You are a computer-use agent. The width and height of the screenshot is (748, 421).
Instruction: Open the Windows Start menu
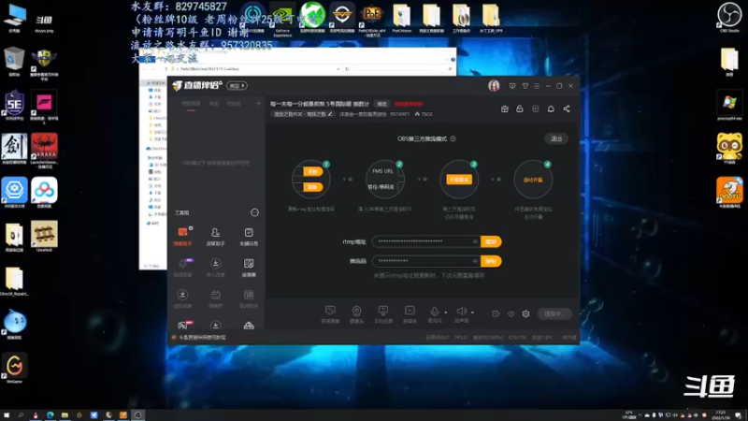click(x=7, y=415)
